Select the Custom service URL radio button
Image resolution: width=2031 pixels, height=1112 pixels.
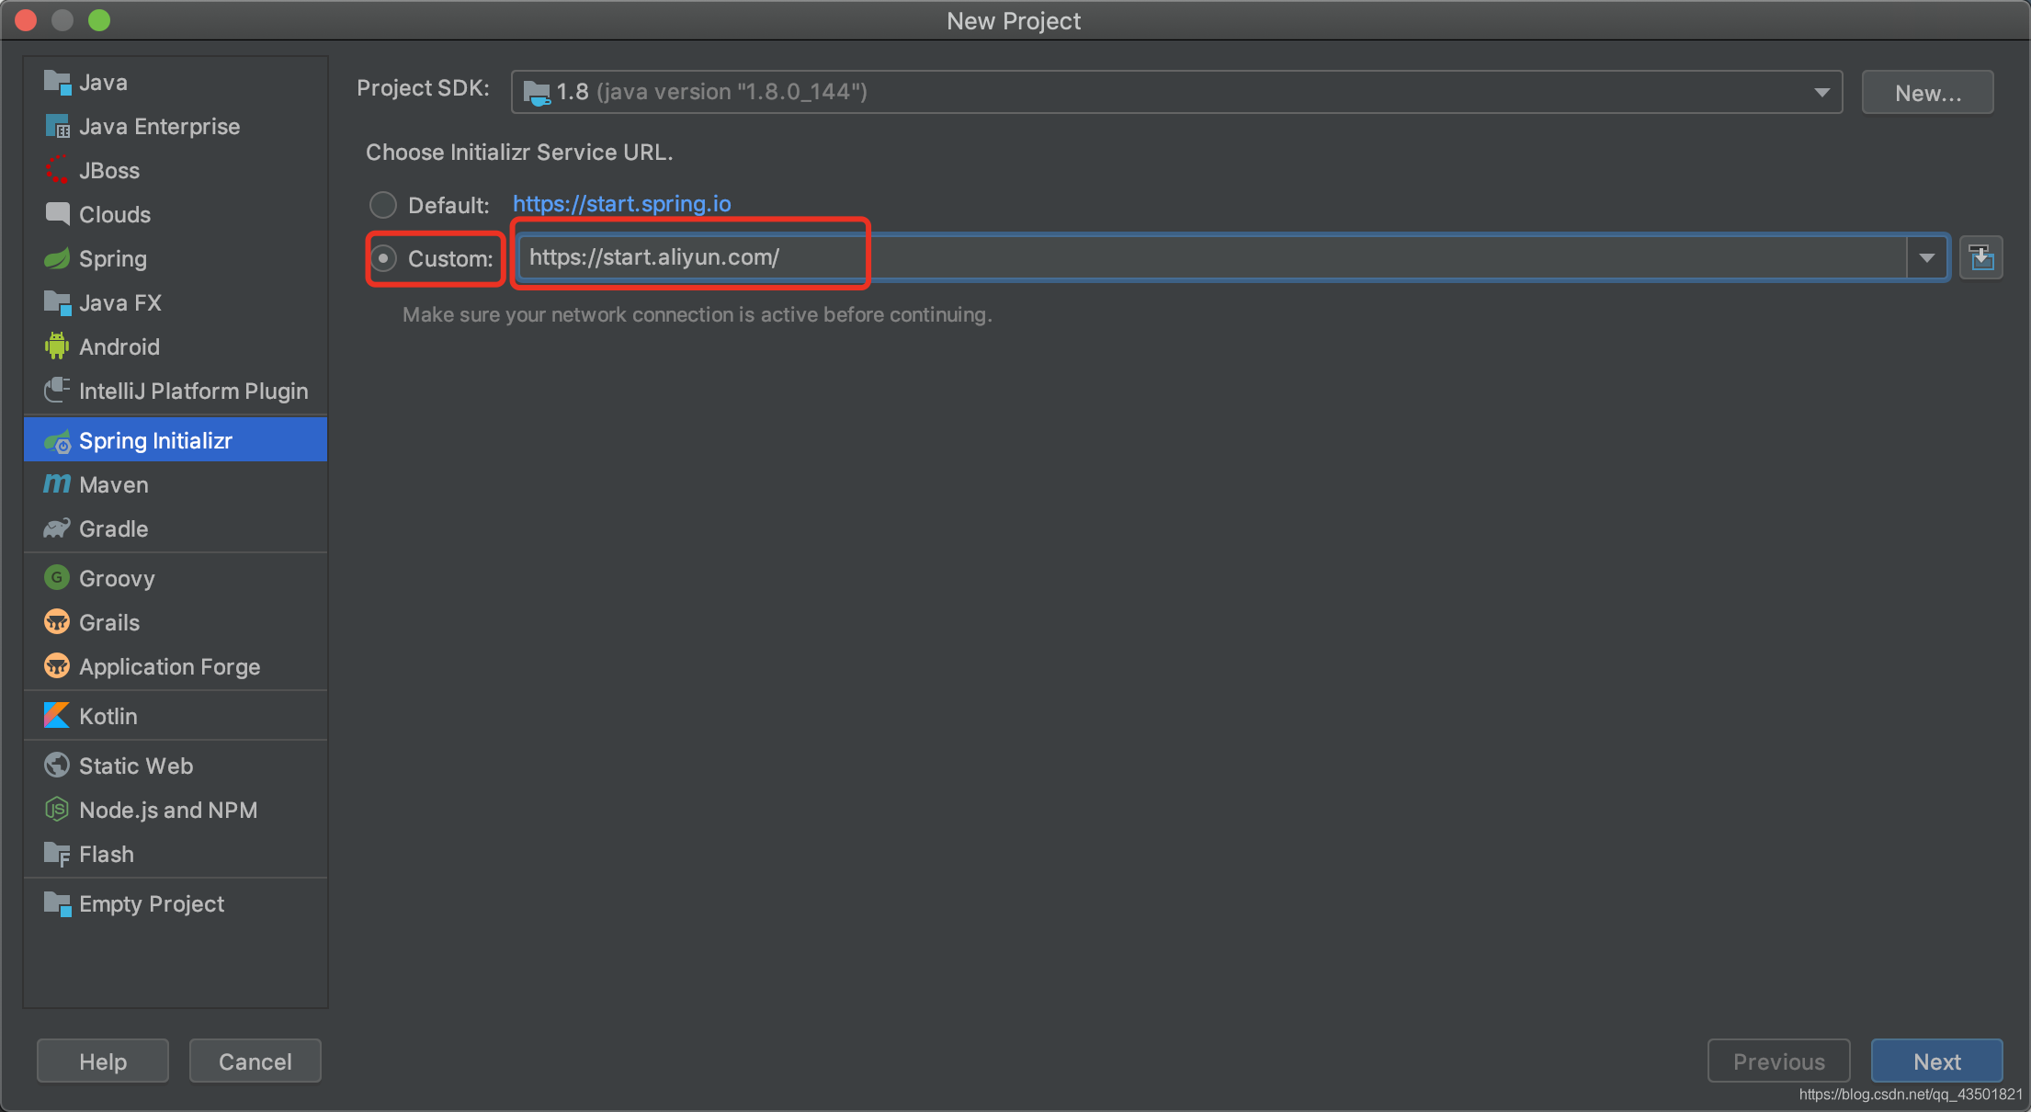(383, 259)
